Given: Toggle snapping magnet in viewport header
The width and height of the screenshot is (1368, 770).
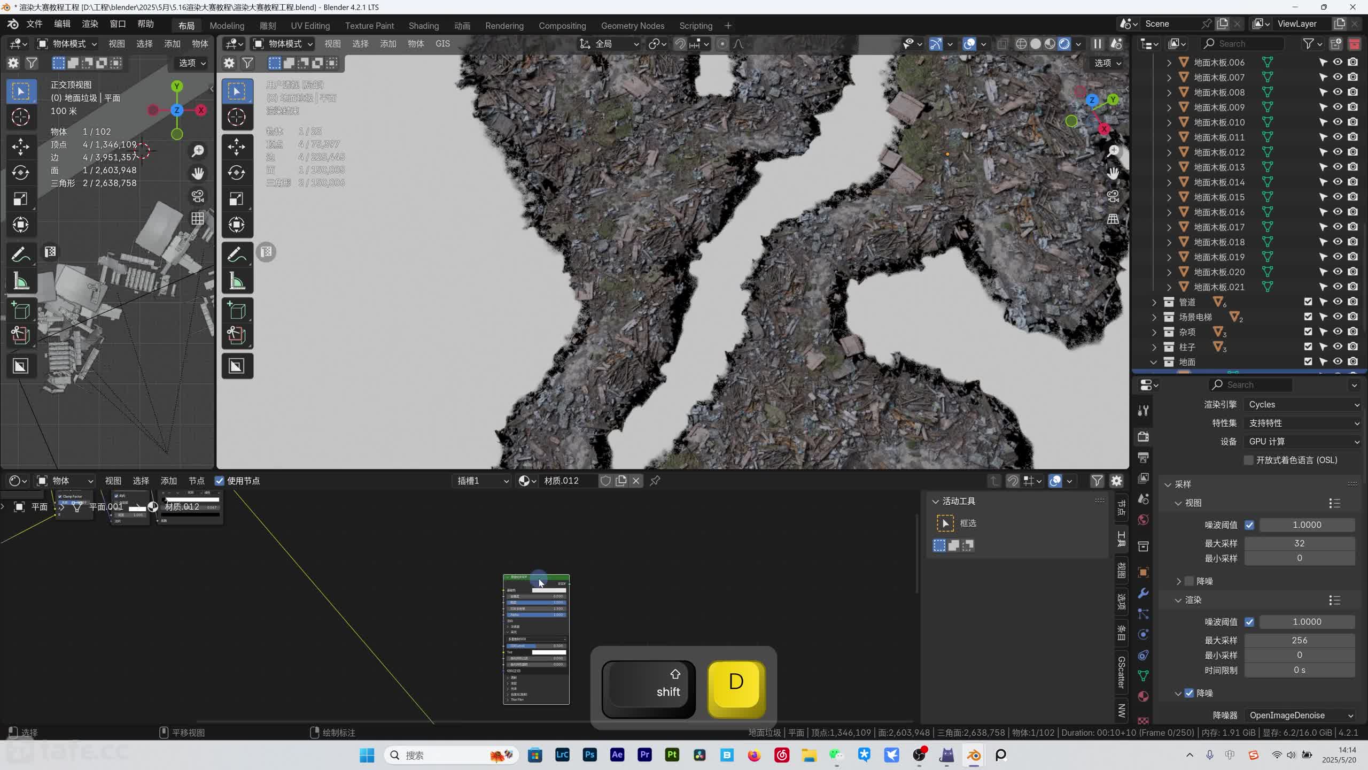Looking at the screenshot, I should (680, 44).
